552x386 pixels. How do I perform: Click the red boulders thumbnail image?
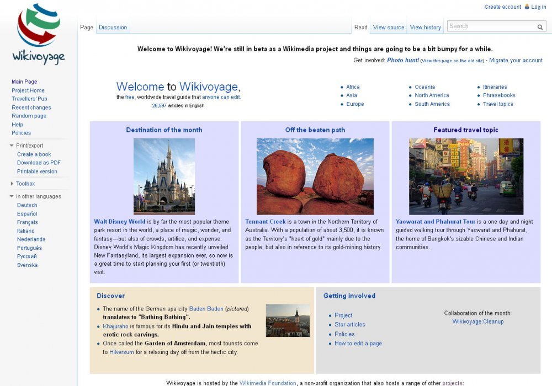tap(315, 176)
